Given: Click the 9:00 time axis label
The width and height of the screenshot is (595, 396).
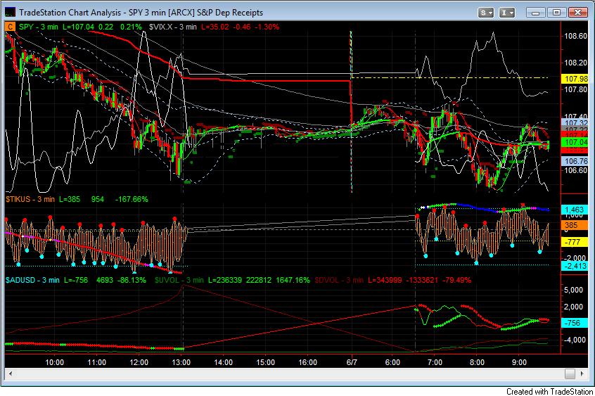Looking at the screenshot, I should (519, 362).
